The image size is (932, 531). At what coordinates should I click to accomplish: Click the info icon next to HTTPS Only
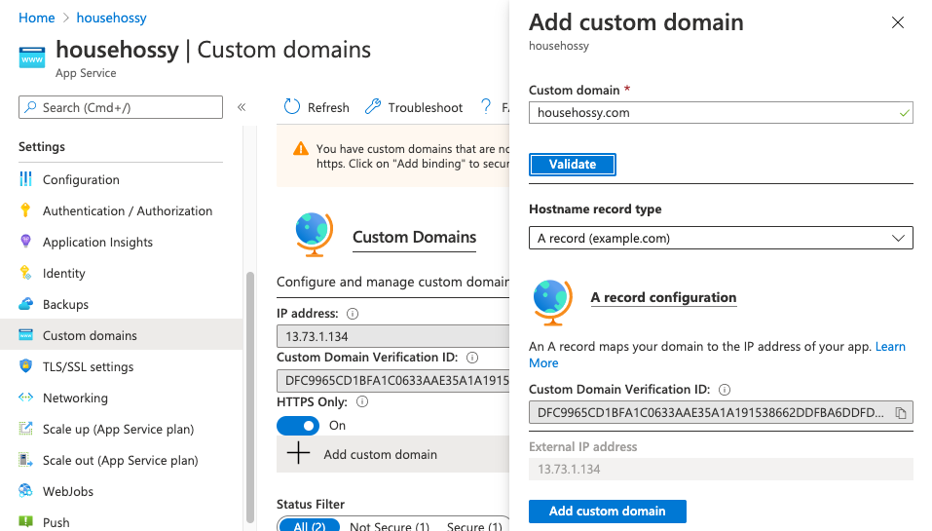pyautogui.click(x=362, y=402)
